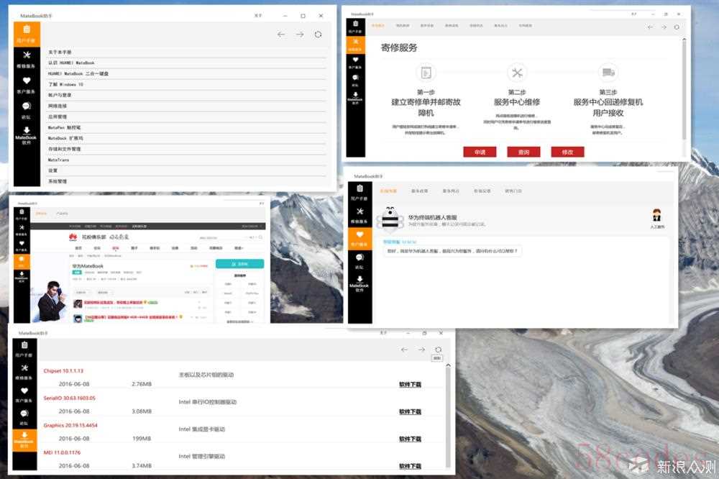Go back using arrow in user manual window
Image resolution: width=719 pixels, height=479 pixels.
[281, 35]
